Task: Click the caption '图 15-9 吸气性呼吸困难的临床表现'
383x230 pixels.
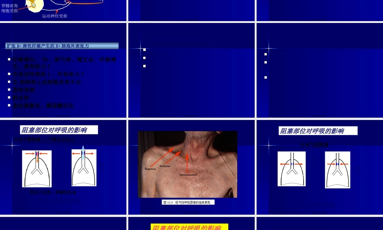Action: tap(188, 202)
